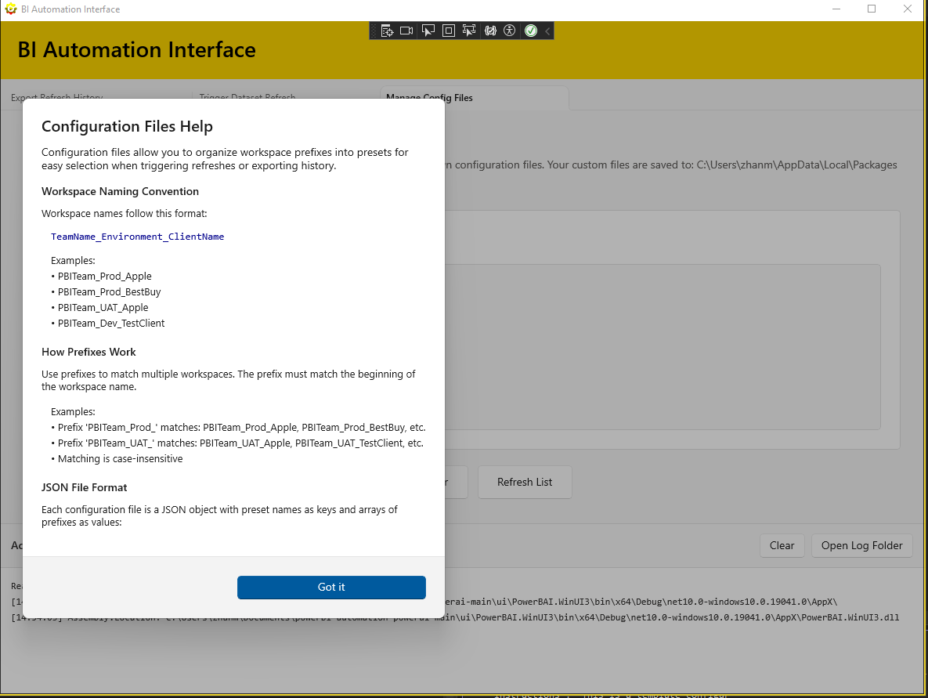
Task: Switch to the Trigger Dataset Refresh tab
Action: (247, 97)
